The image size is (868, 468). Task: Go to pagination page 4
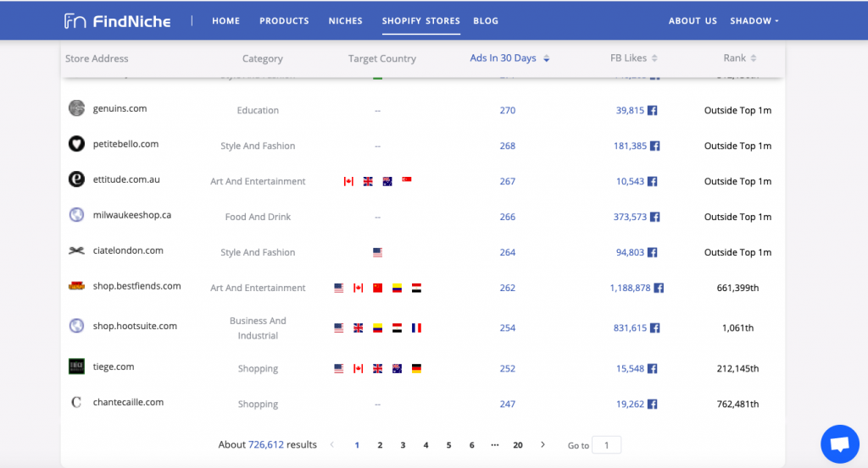(x=426, y=445)
